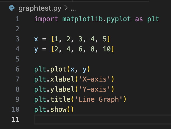Click 'show' in plt.show()
171x129 pixels.
click(x=58, y=109)
